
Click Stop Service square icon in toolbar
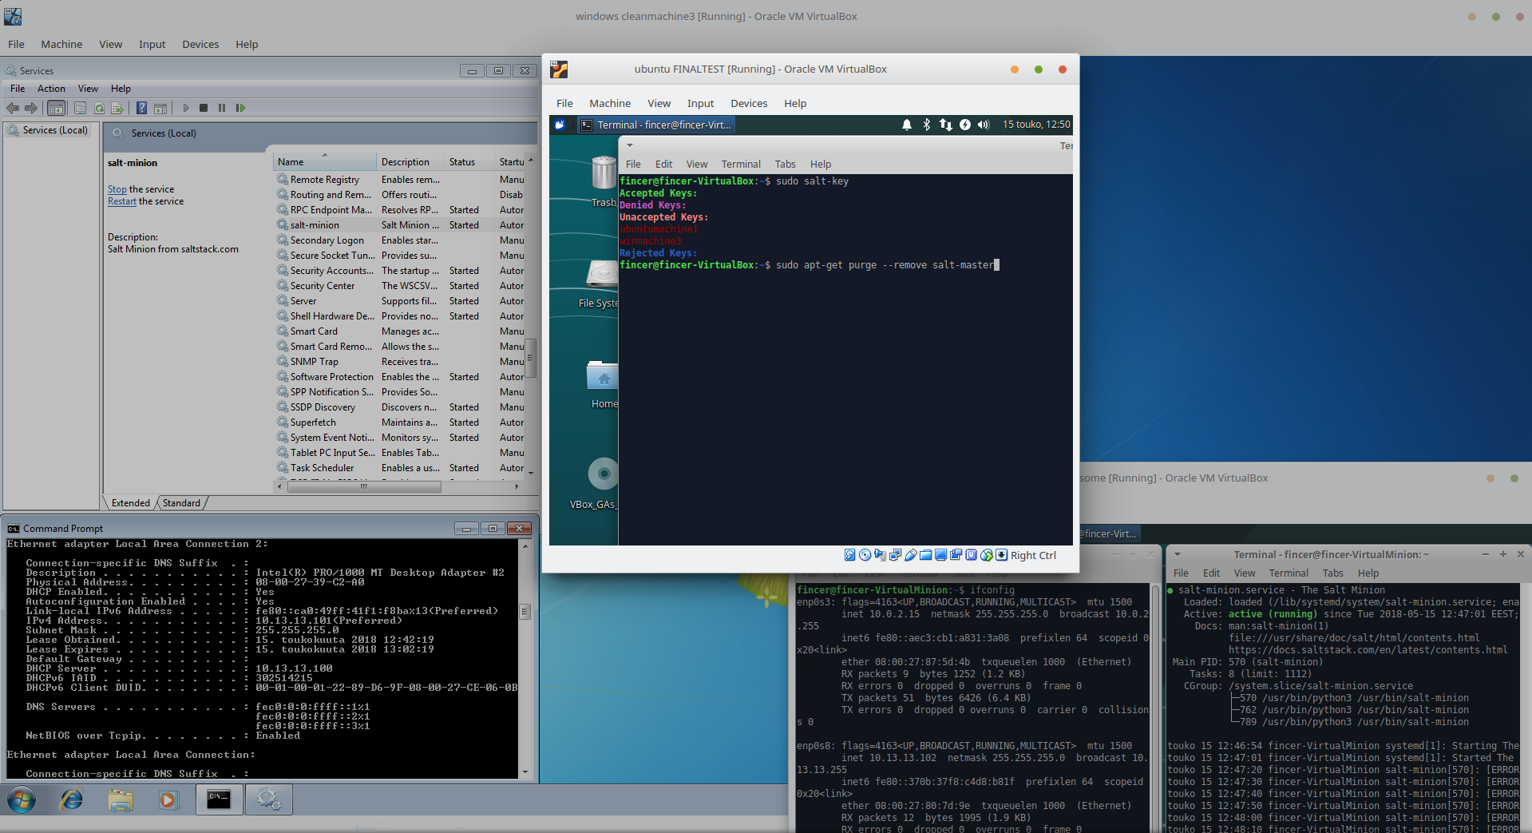[204, 108]
